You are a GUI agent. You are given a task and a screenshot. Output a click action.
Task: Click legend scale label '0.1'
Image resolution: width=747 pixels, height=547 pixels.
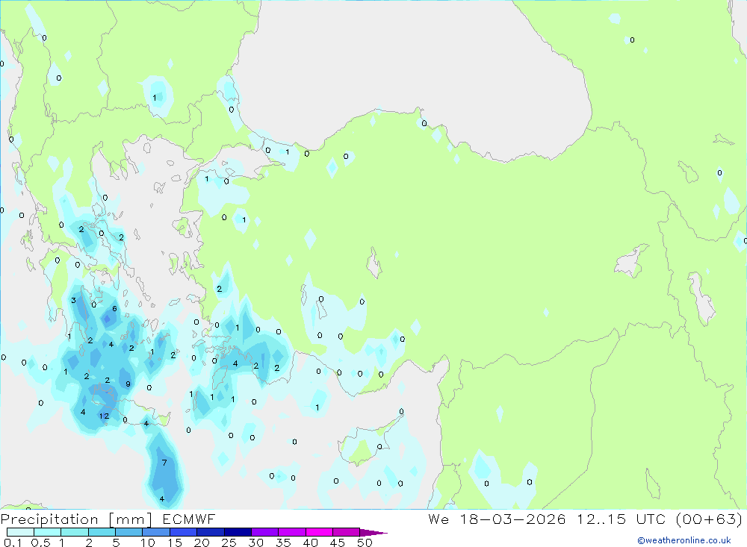tap(13, 543)
